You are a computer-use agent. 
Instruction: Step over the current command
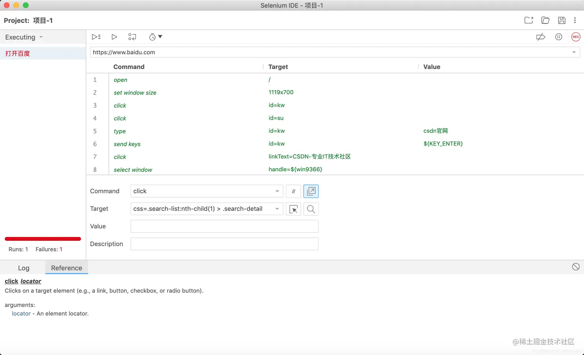tap(132, 37)
